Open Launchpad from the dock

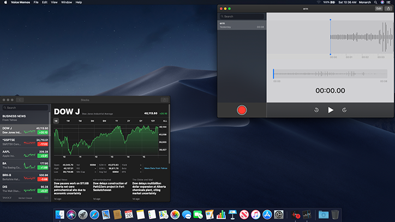pyautogui.click(x=82, y=215)
